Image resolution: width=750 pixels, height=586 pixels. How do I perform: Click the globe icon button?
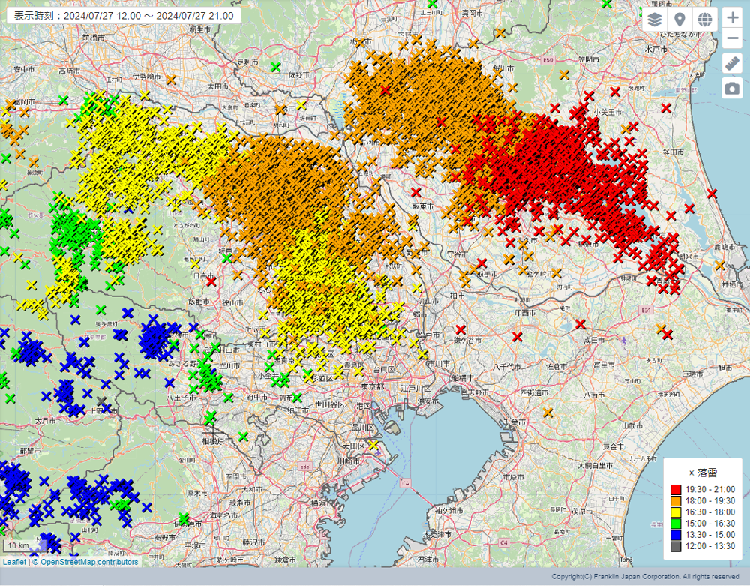tap(704, 20)
